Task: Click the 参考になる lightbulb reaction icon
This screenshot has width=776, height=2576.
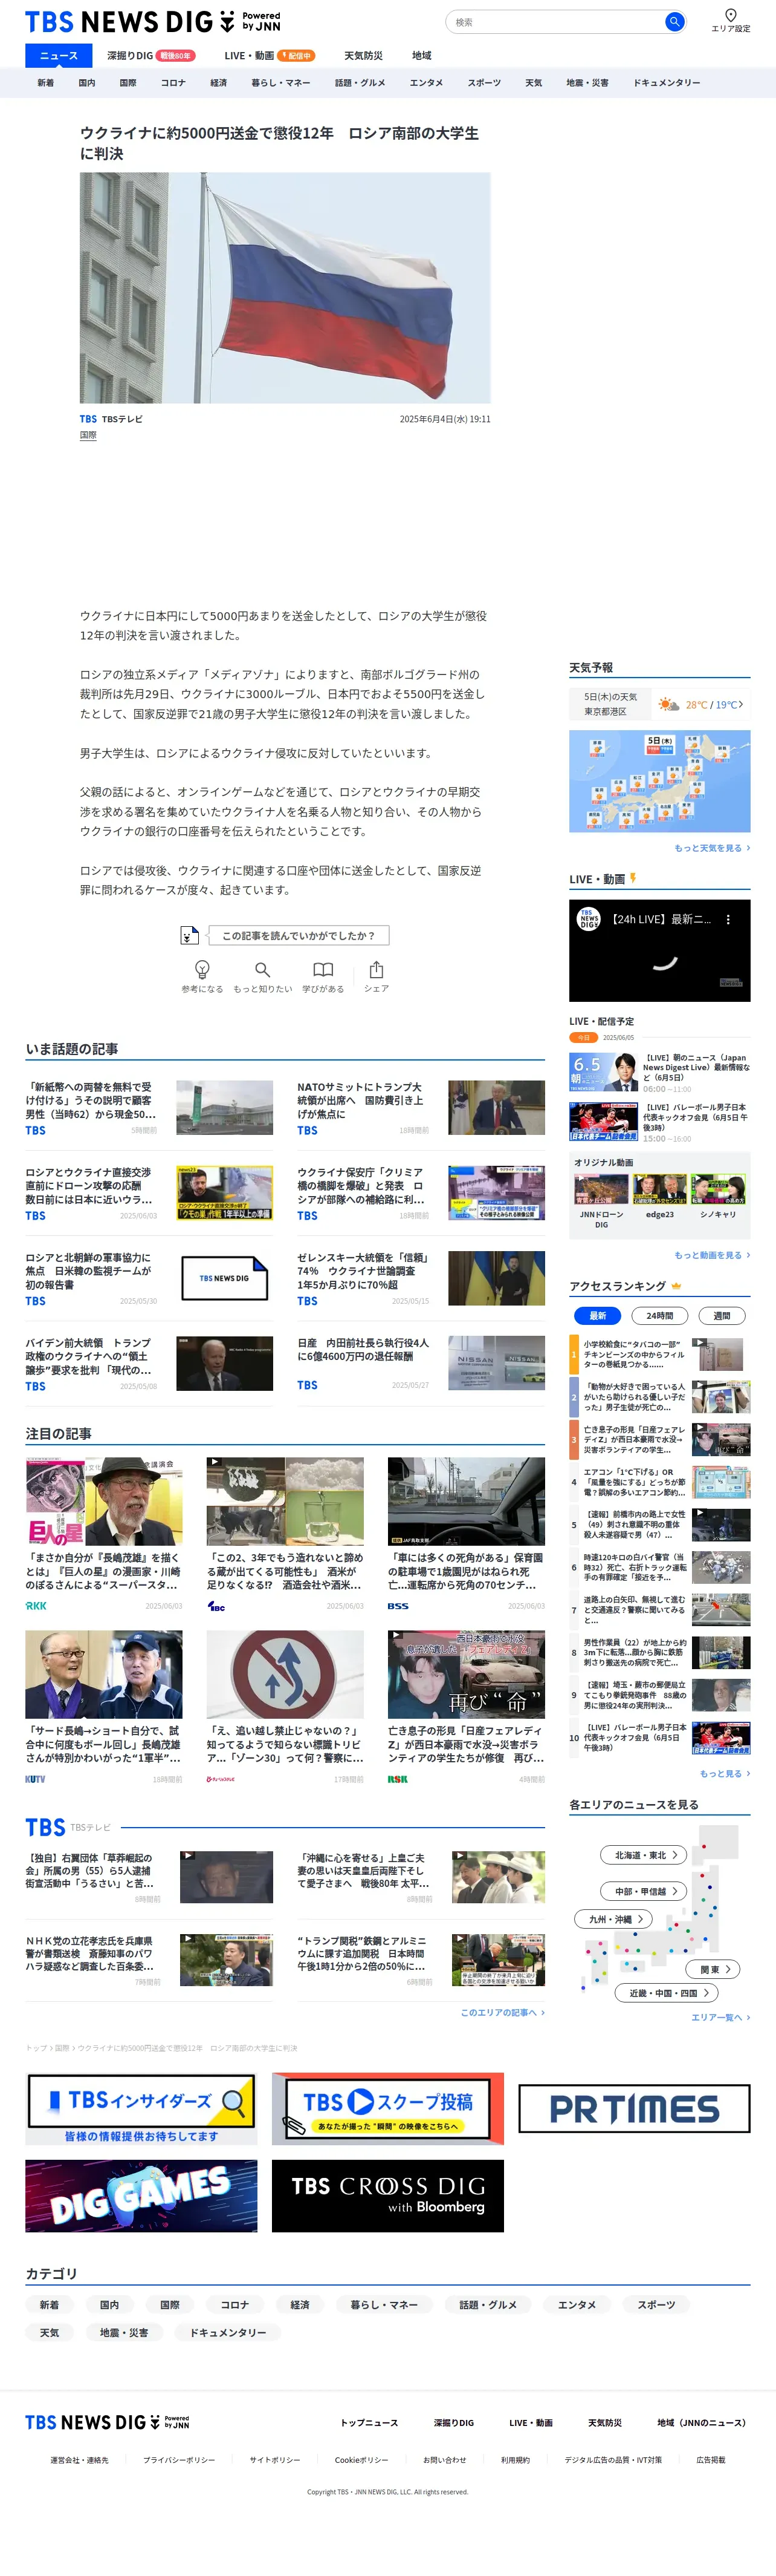Action: coord(202,969)
